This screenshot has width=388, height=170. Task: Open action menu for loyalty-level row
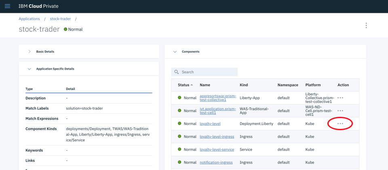(x=340, y=124)
